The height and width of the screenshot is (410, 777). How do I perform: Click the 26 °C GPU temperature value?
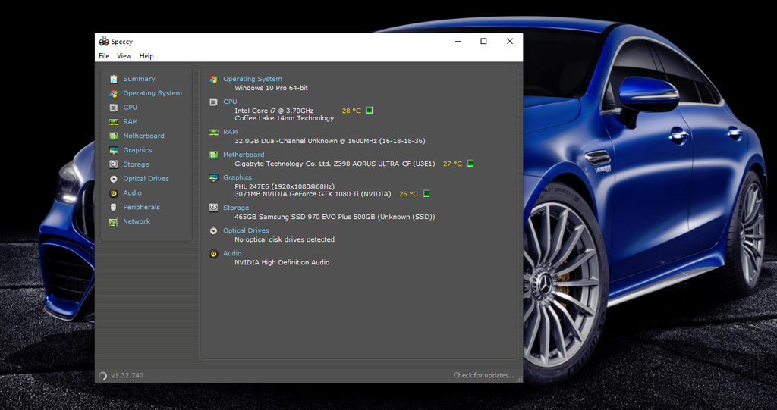[408, 194]
